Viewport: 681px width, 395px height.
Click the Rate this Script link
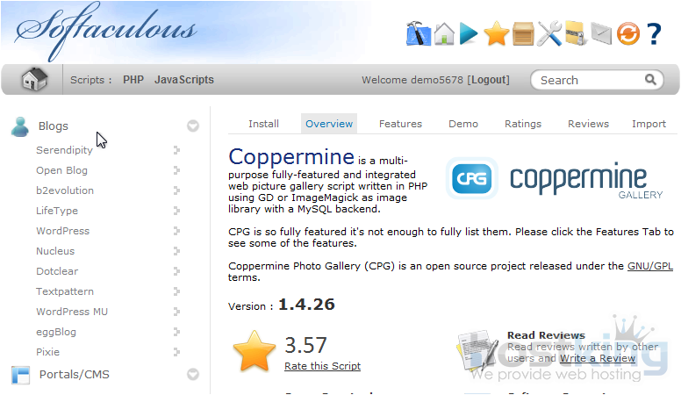click(322, 366)
